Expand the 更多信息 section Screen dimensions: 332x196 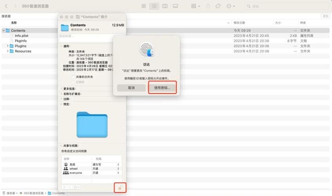61,89
